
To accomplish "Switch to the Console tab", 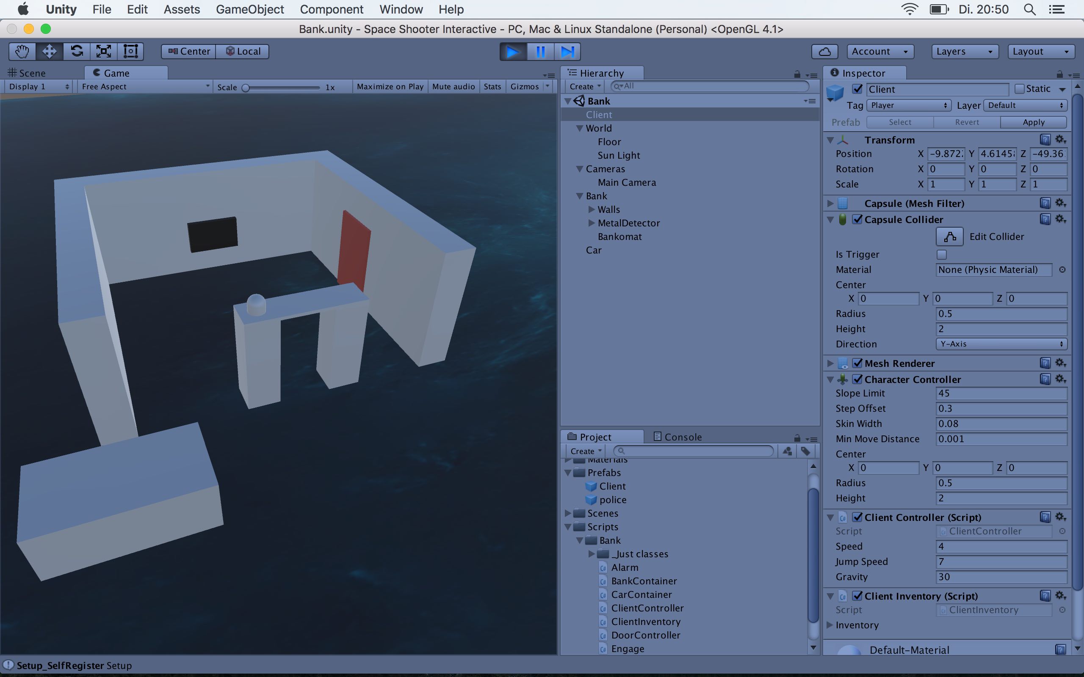I will point(678,437).
